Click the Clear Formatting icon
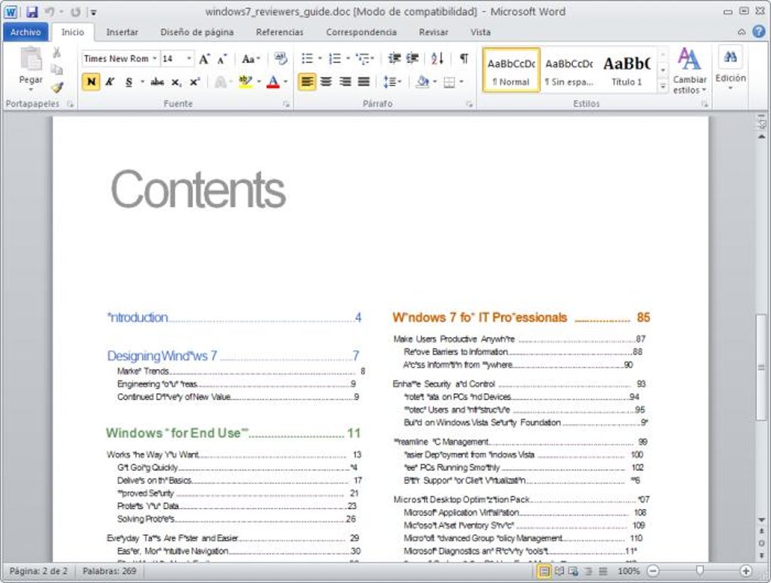 click(280, 59)
